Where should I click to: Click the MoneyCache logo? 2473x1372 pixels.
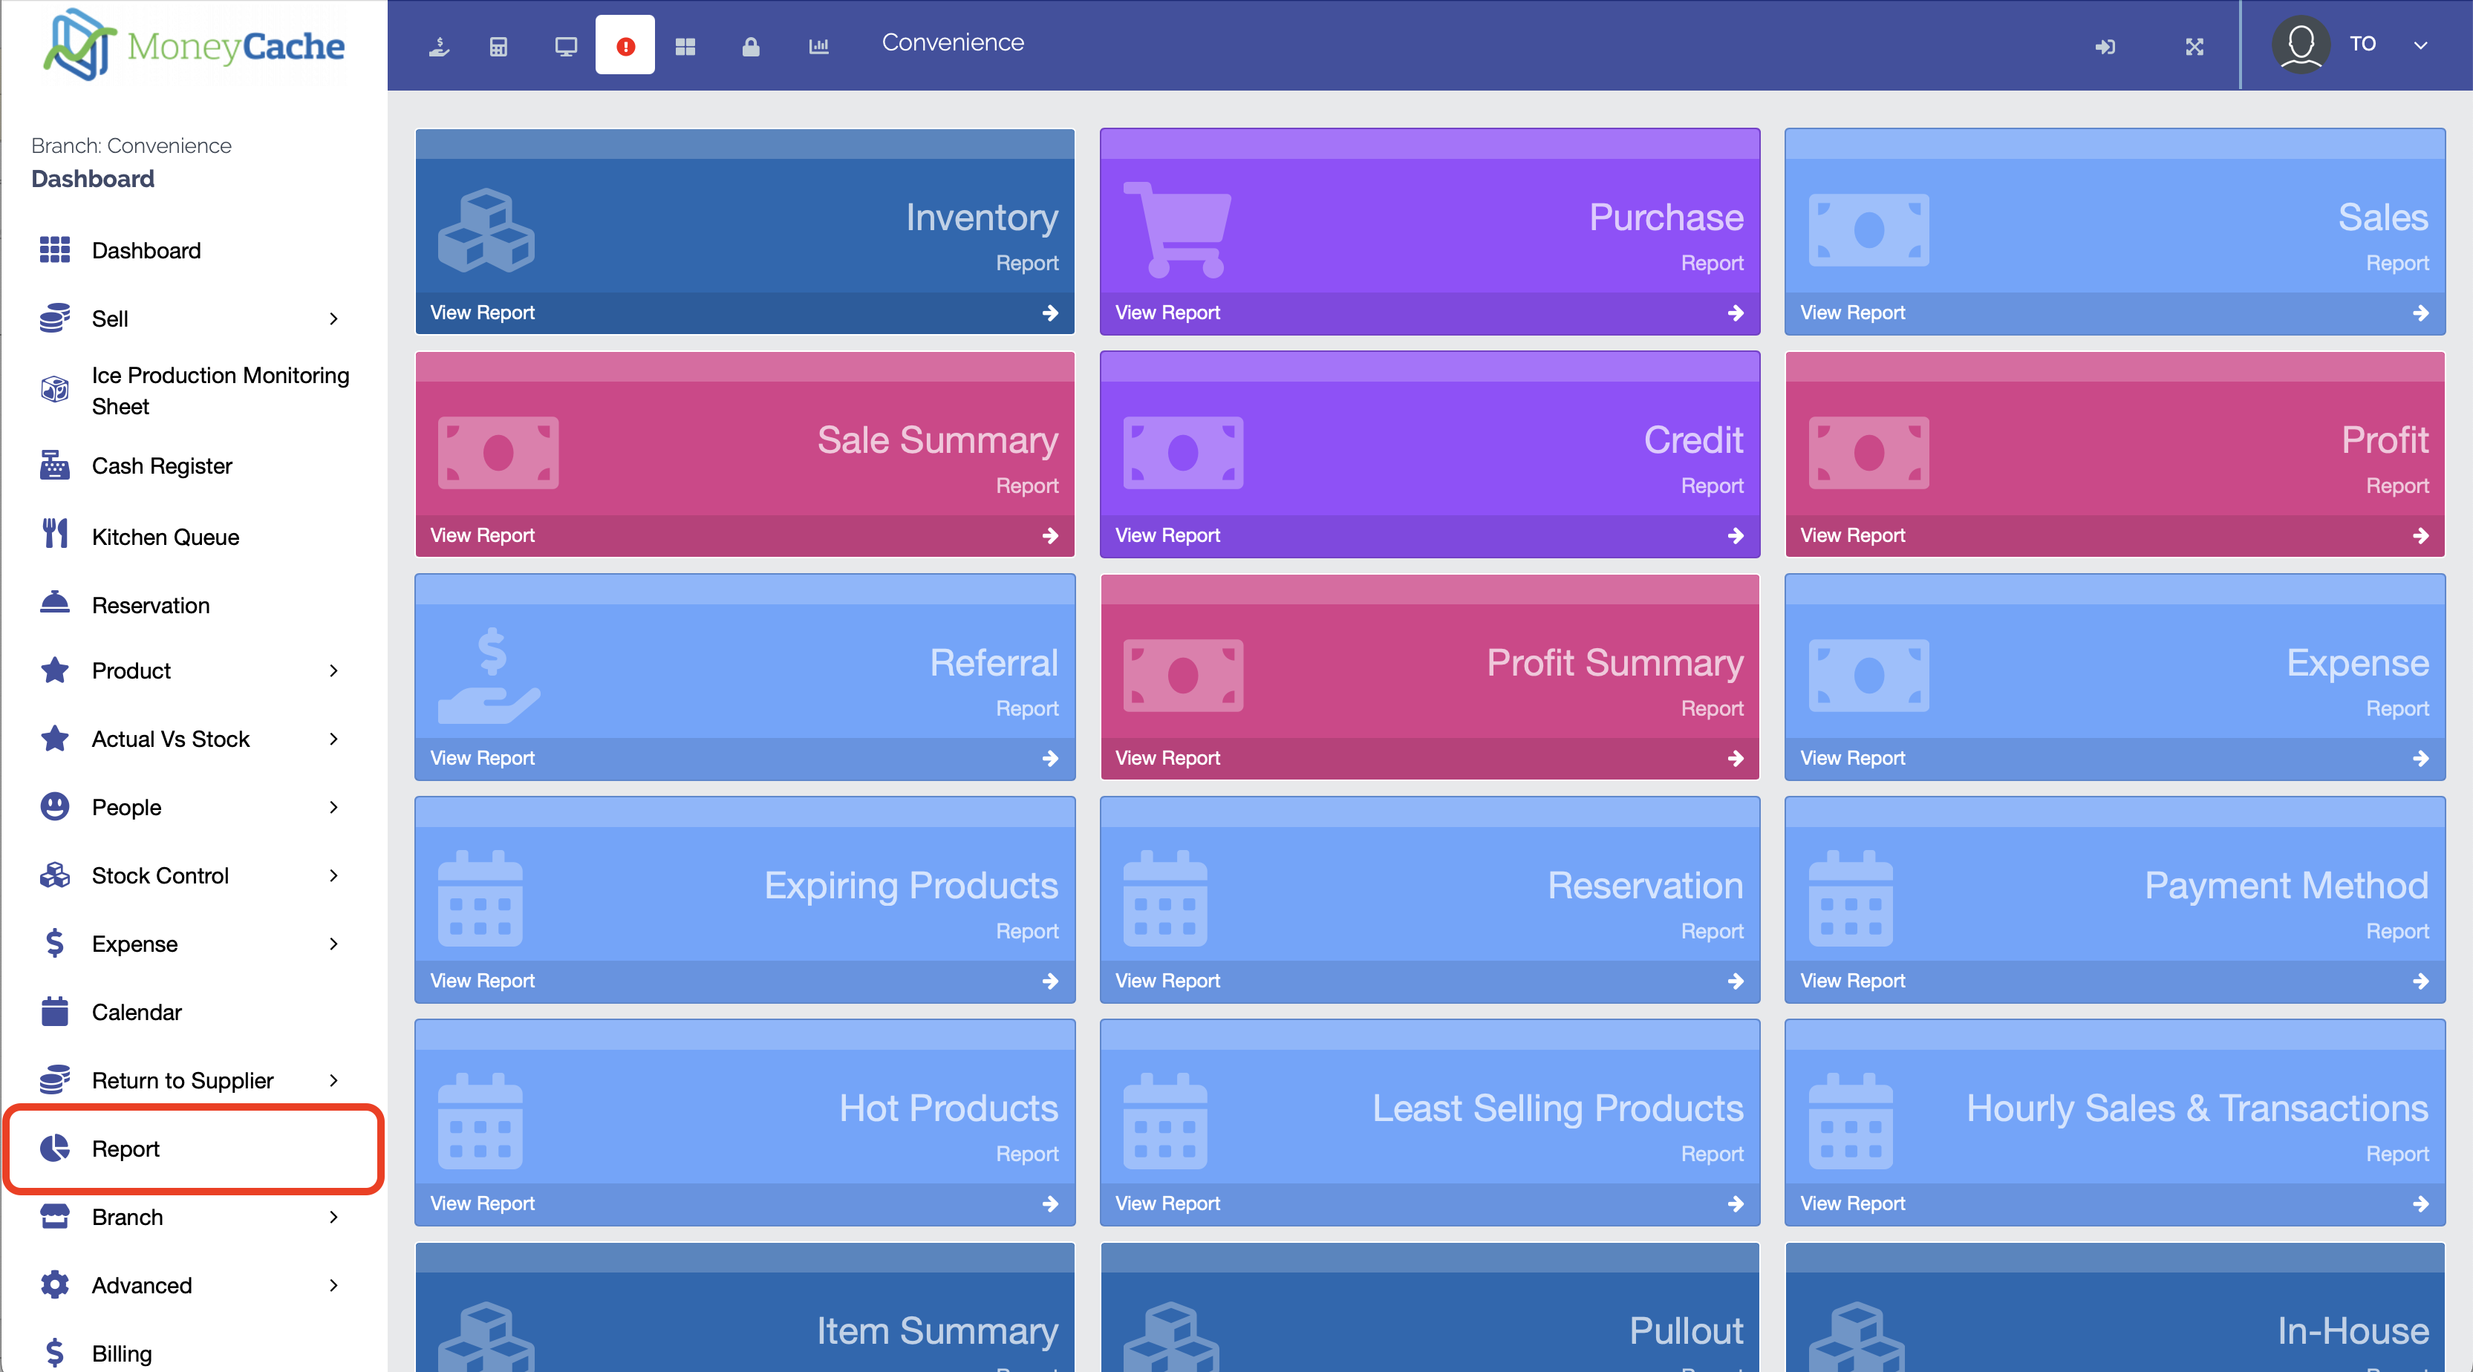(x=194, y=45)
